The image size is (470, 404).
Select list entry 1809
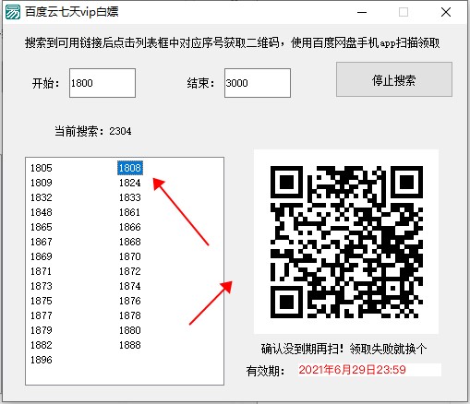coord(42,183)
